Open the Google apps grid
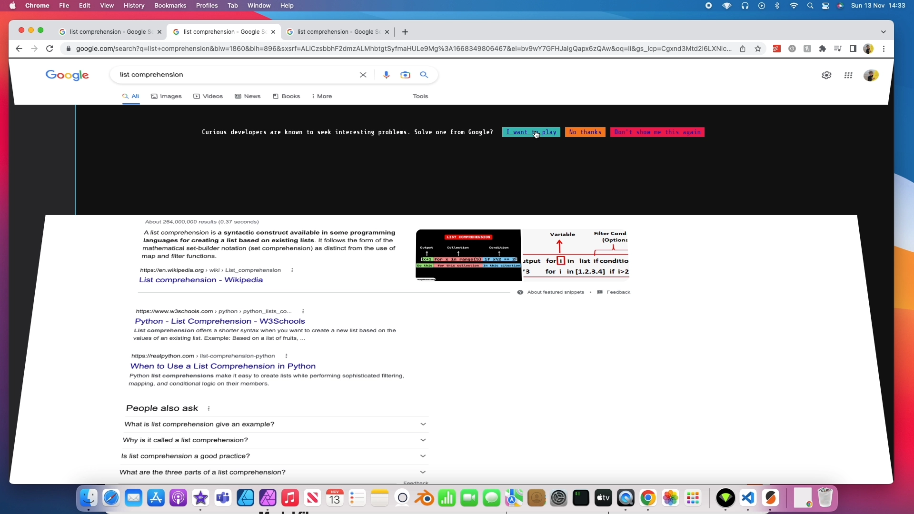This screenshot has width=914, height=514. click(x=849, y=75)
